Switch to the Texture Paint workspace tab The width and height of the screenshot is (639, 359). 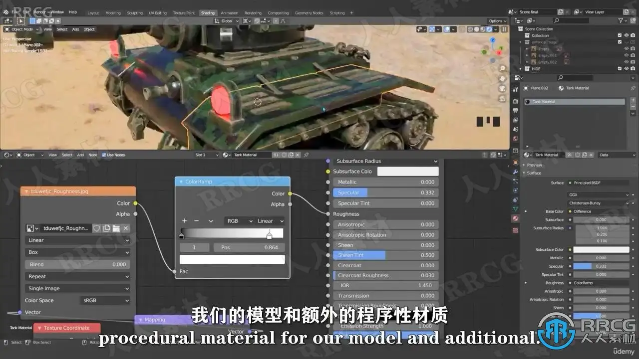pos(184,13)
